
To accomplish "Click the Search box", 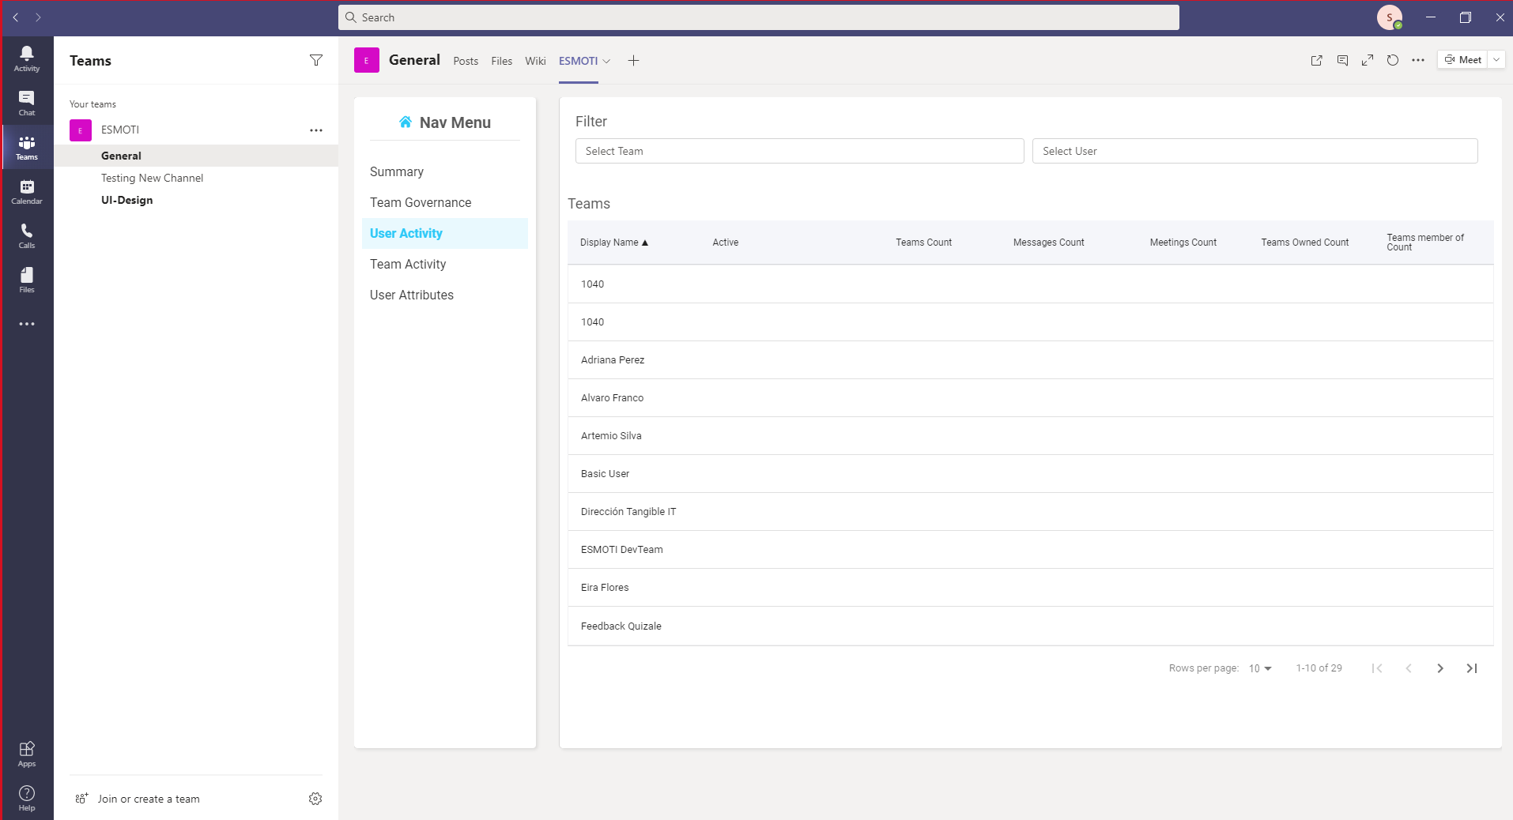I will [759, 17].
